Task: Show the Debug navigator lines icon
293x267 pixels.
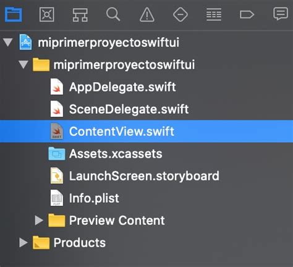Action: point(214,14)
